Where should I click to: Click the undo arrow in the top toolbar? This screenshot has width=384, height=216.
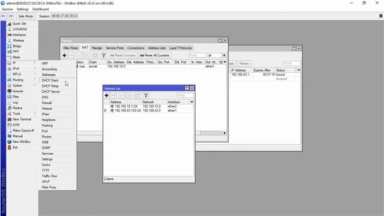pyautogui.click(x=4, y=16)
